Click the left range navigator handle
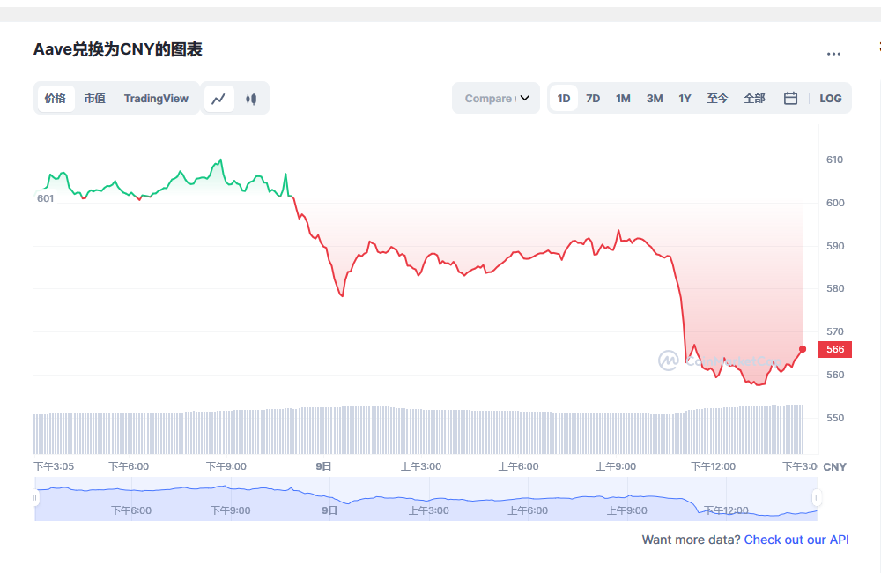 pyautogui.click(x=35, y=498)
